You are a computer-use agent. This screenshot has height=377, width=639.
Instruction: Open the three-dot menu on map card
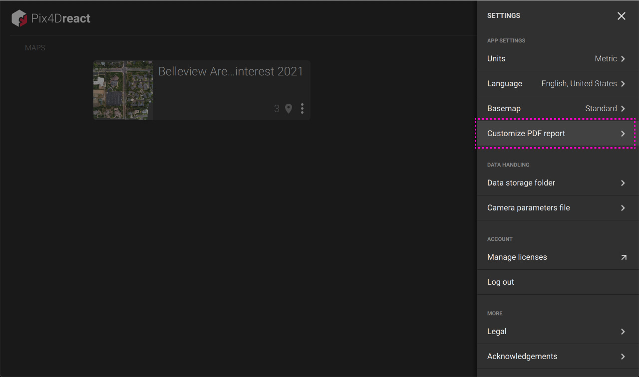302,109
